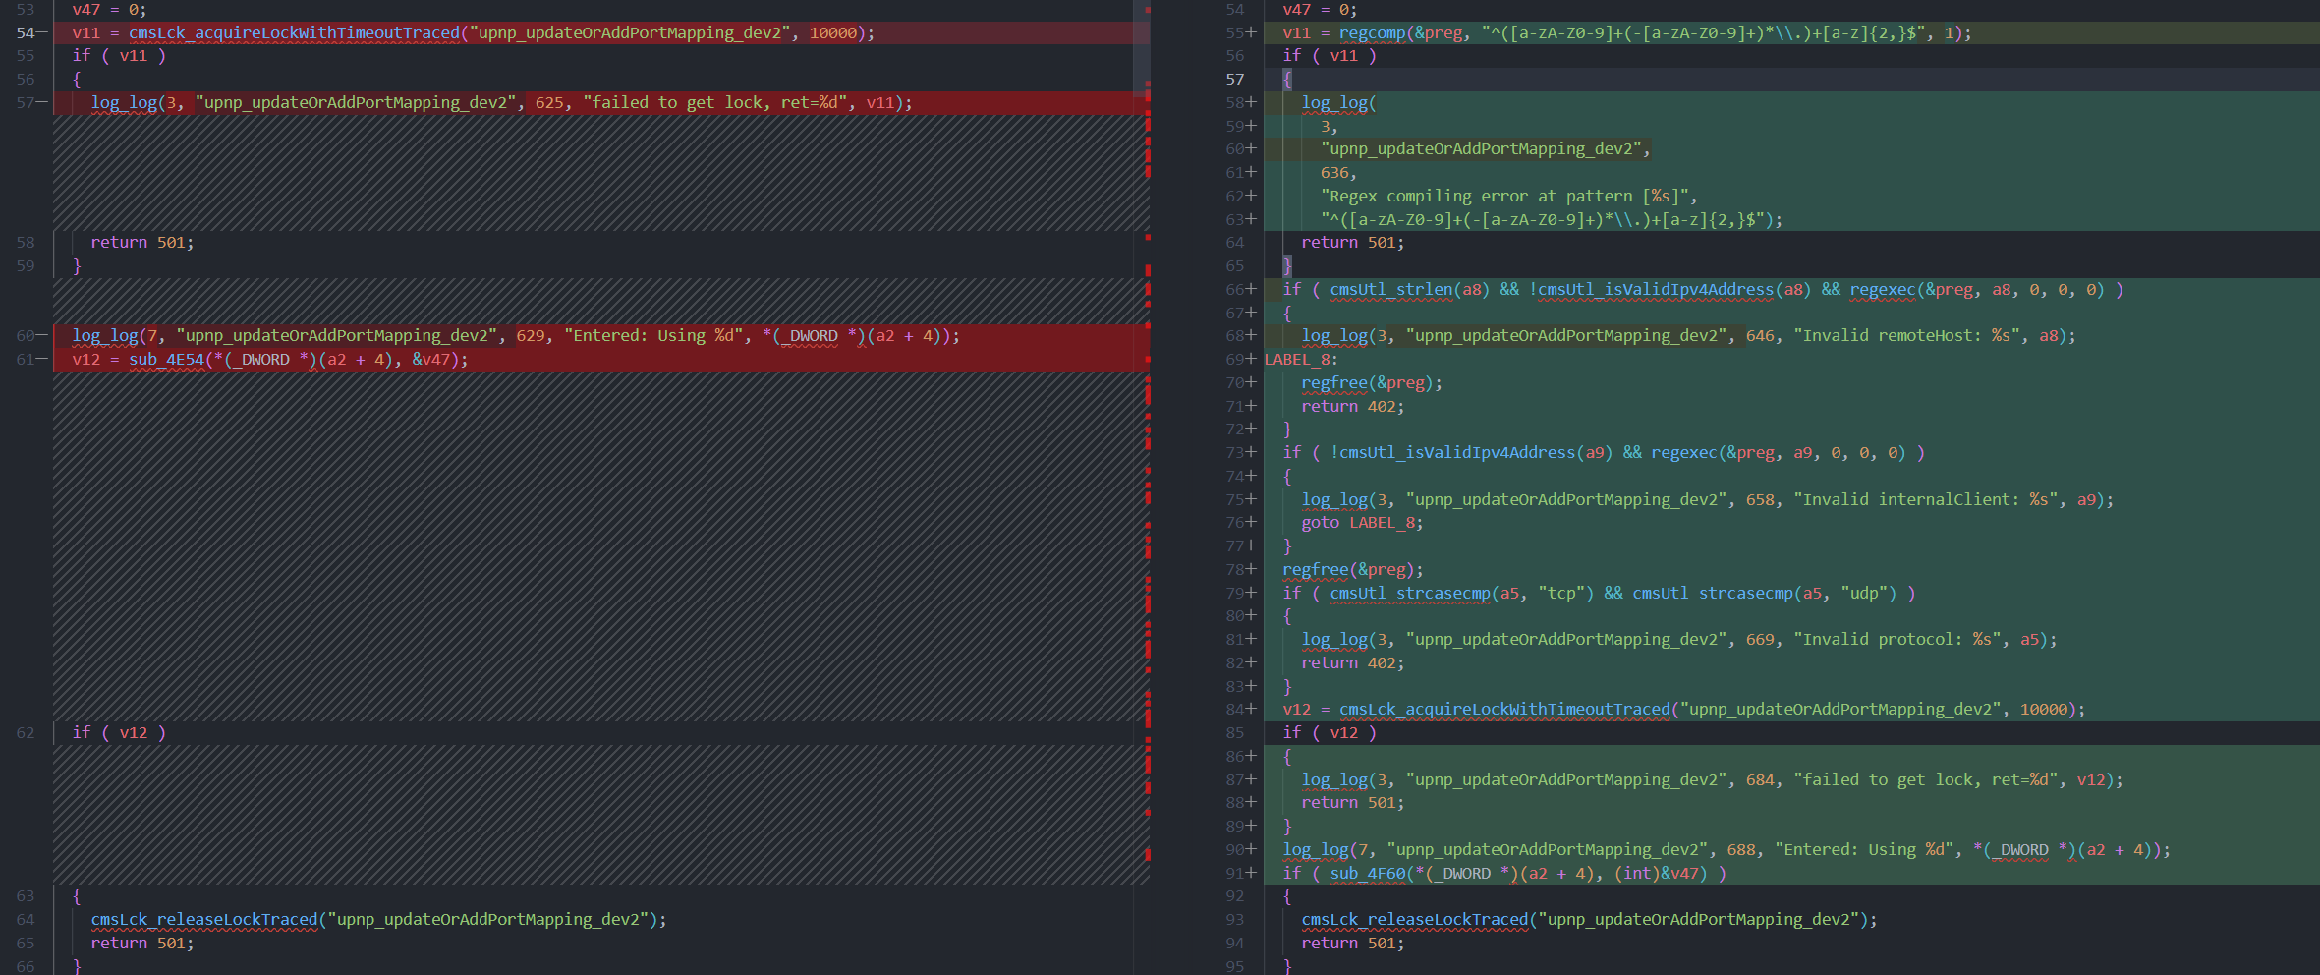Screen dimensions: 2320x975
Task: Select the 10000 timeout value on left line 54
Action: 833,32
